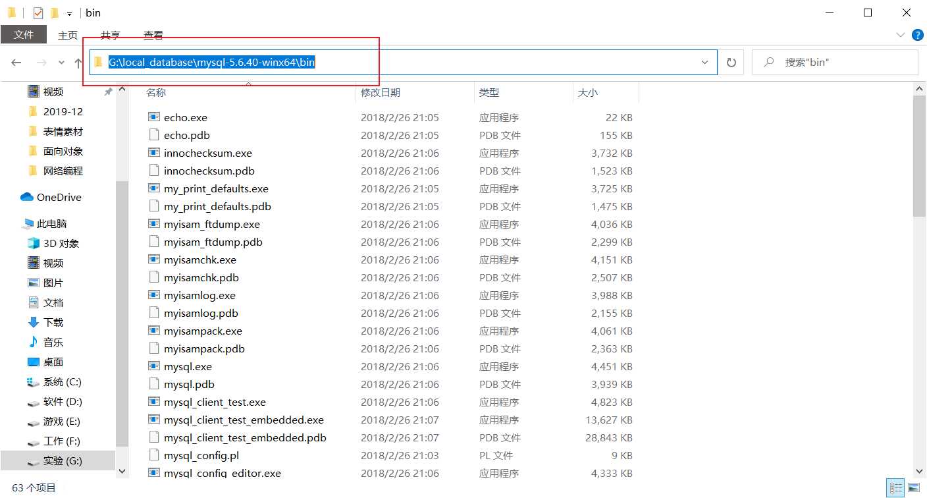Select innochecksum.exe file icon

point(154,153)
